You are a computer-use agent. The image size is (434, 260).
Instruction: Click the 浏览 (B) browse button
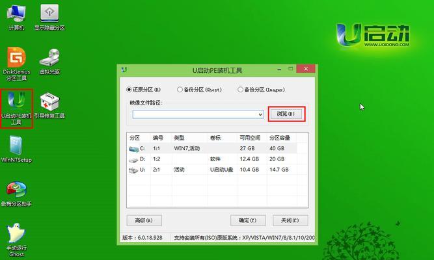286,114
